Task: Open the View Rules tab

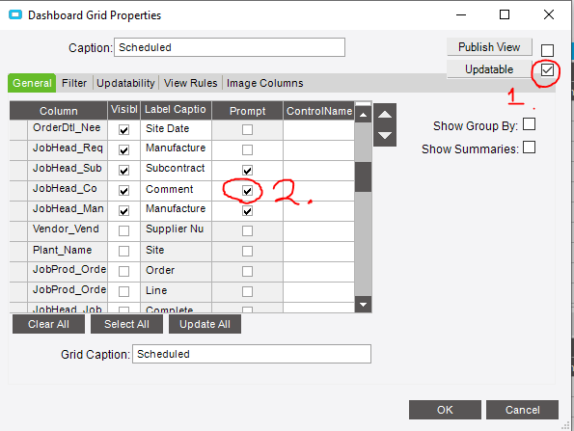Action: (x=191, y=83)
